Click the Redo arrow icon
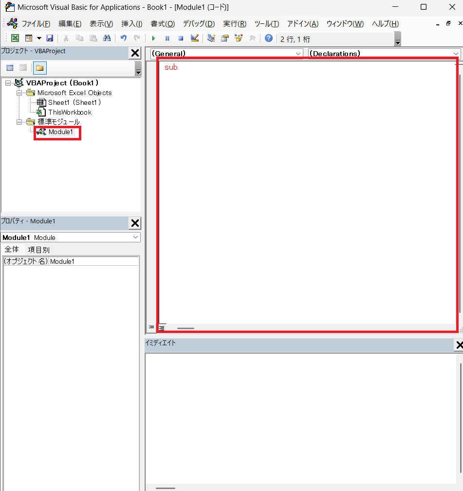Image resolution: width=463 pixels, height=491 pixels. tap(137, 38)
